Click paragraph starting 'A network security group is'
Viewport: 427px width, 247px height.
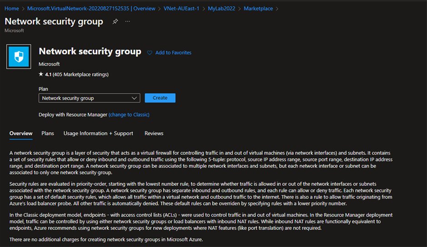[x=201, y=163]
